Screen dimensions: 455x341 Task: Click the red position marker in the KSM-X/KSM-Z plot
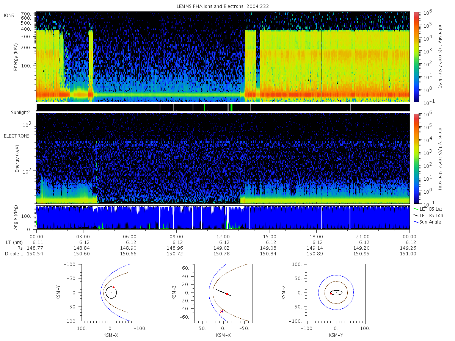[x=227, y=294]
